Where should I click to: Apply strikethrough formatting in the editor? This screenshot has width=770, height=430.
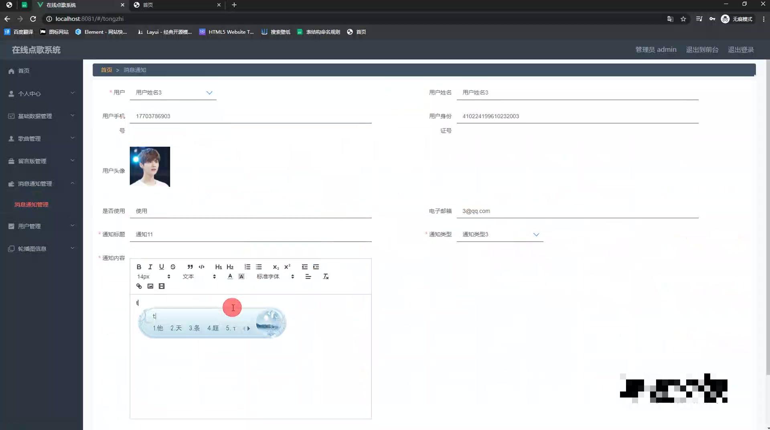(x=173, y=267)
